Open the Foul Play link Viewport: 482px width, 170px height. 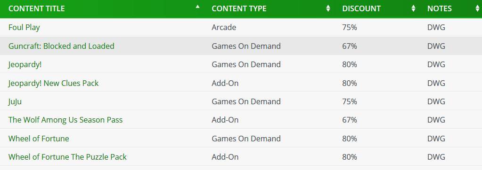pos(24,28)
